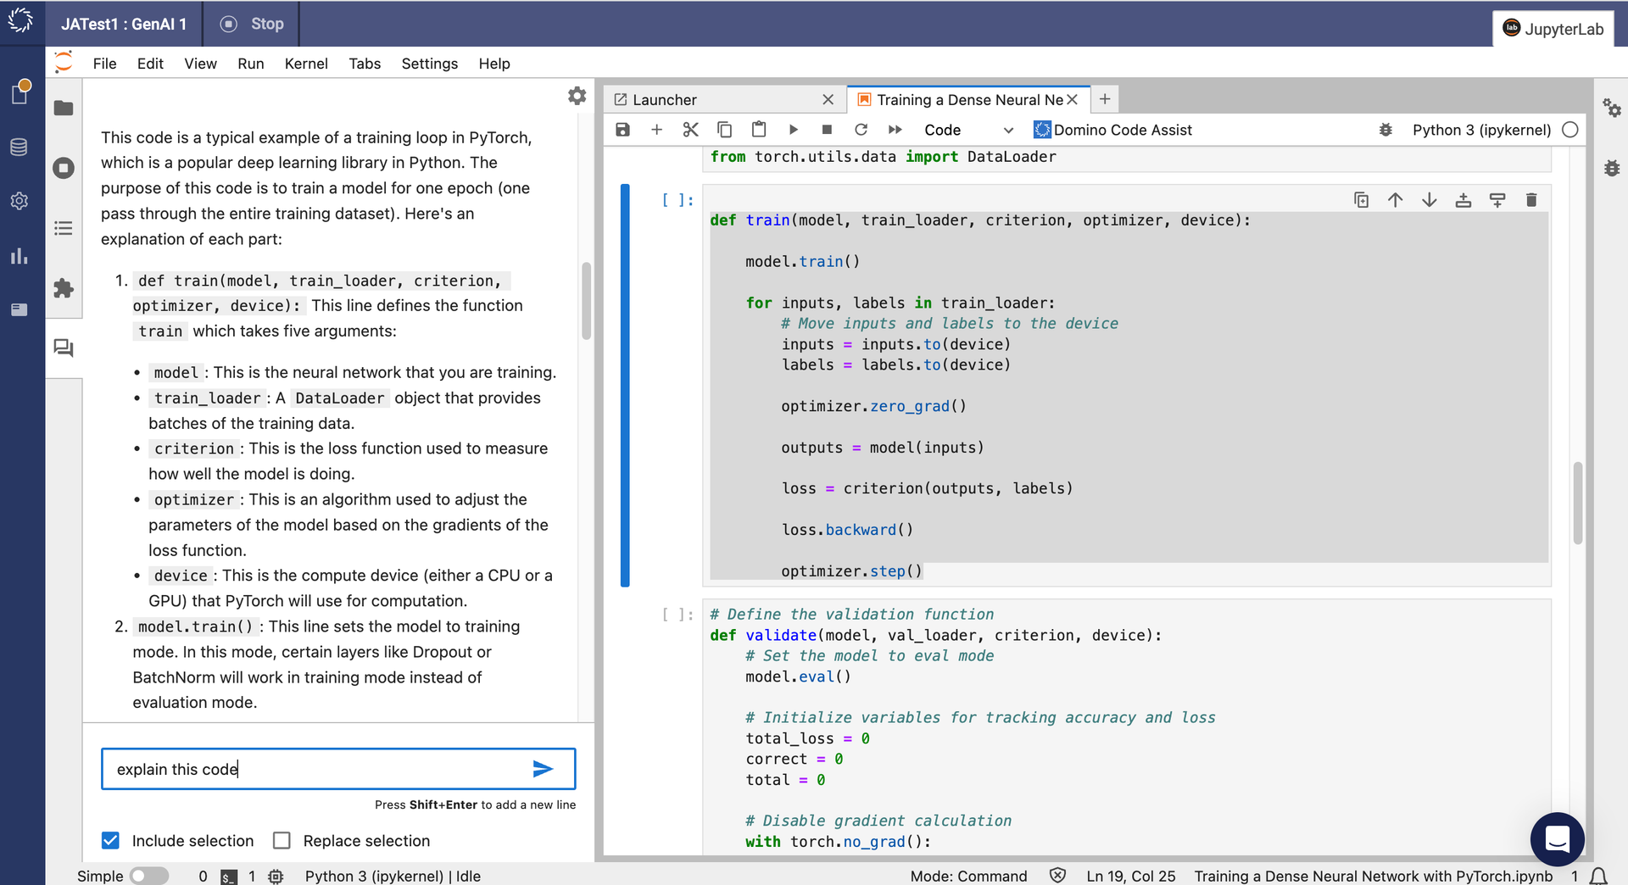This screenshot has width=1628, height=885.
Task: Select the Python 3 (ipykernel) kernel chooser
Action: (1480, 130)
